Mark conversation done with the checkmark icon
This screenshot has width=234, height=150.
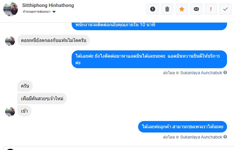coord(225,9)
